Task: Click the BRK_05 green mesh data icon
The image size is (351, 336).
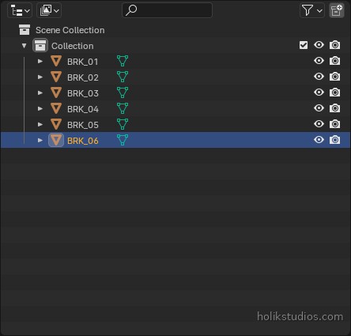Action: [123, 124]
